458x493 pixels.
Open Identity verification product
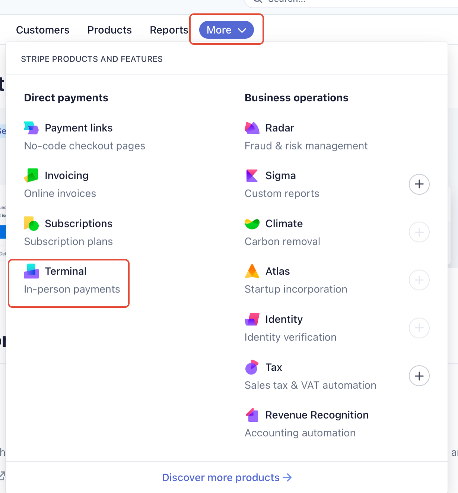284,319
